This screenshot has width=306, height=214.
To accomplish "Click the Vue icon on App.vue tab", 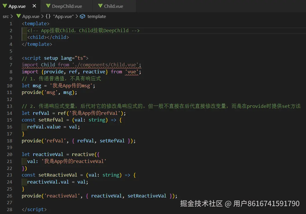I will point(5,6).
